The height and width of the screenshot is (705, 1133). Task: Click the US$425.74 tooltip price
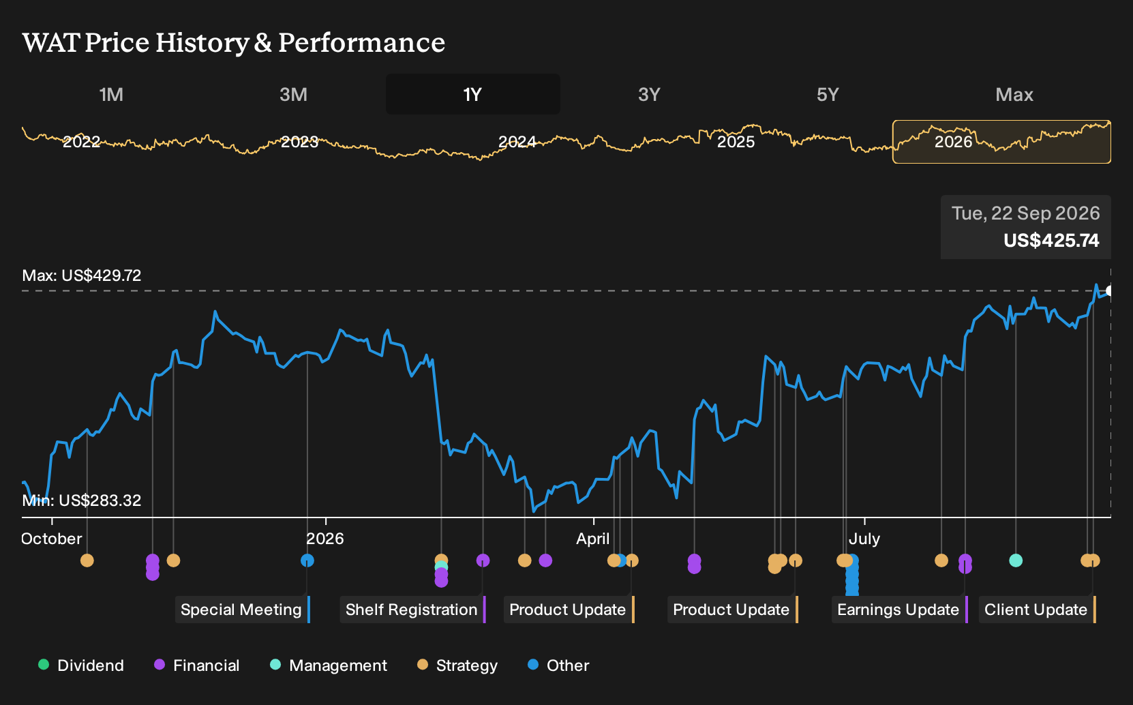point(1051,241)
